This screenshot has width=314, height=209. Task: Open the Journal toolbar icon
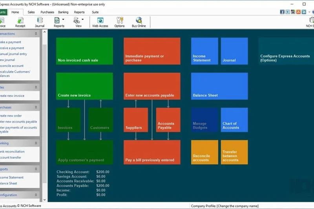click(x=40, y=22)
